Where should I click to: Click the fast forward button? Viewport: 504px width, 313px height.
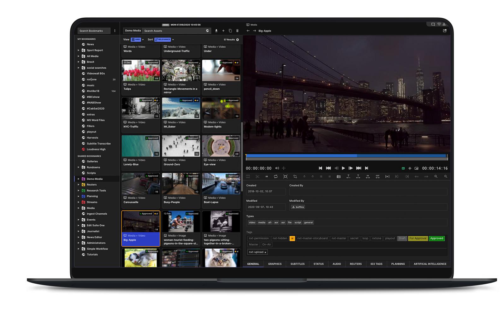click(359, 168)
